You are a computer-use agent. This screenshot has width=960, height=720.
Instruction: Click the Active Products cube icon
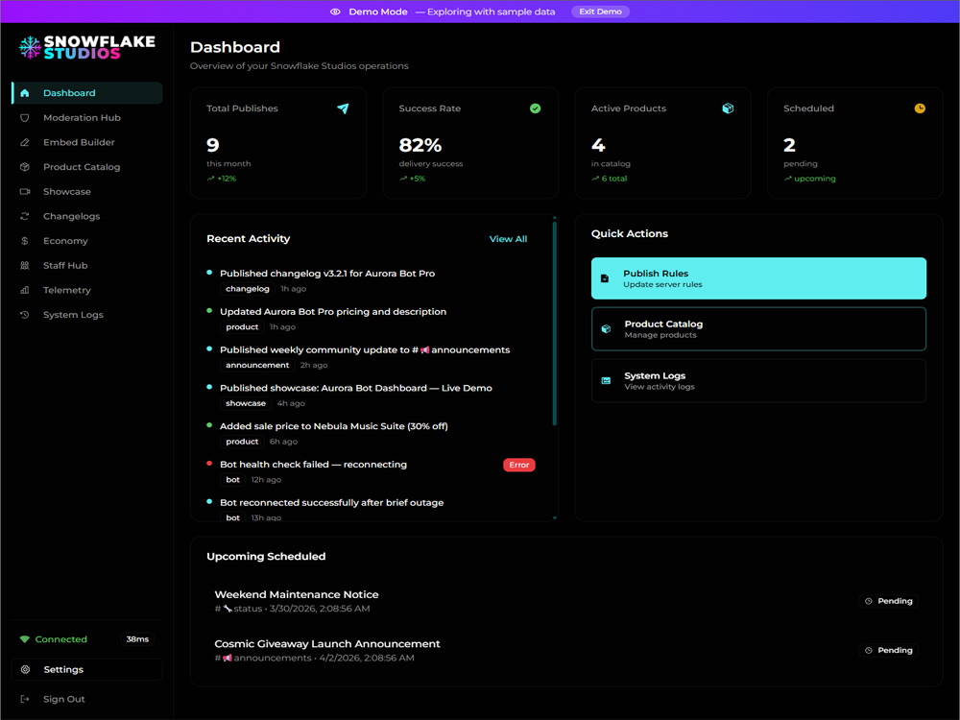tap(728, 108)
